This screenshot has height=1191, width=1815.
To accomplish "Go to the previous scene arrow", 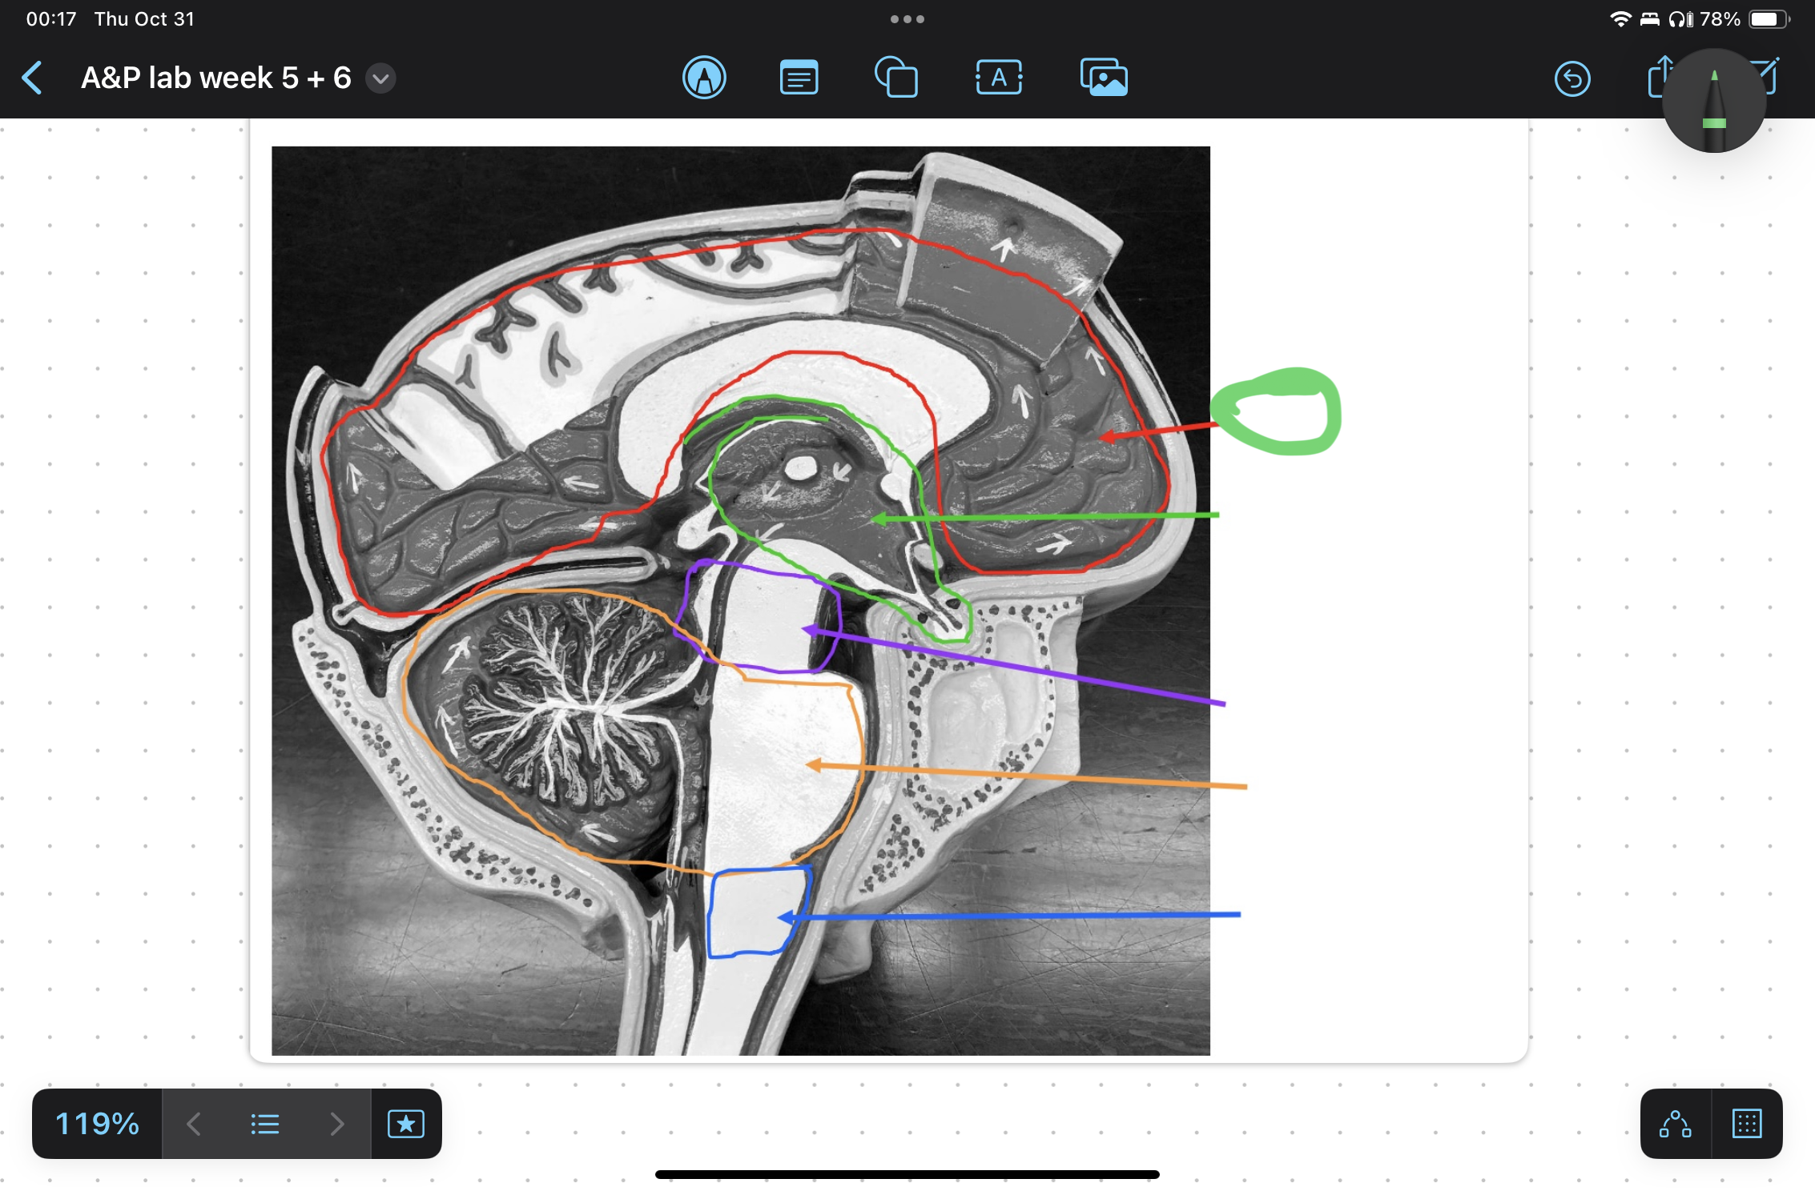I will [193, 1124].
